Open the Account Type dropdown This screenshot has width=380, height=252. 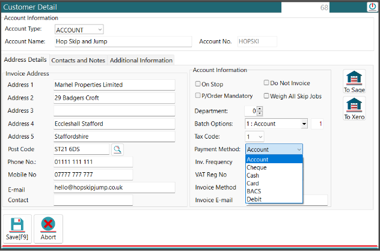[x=99, y=29]
